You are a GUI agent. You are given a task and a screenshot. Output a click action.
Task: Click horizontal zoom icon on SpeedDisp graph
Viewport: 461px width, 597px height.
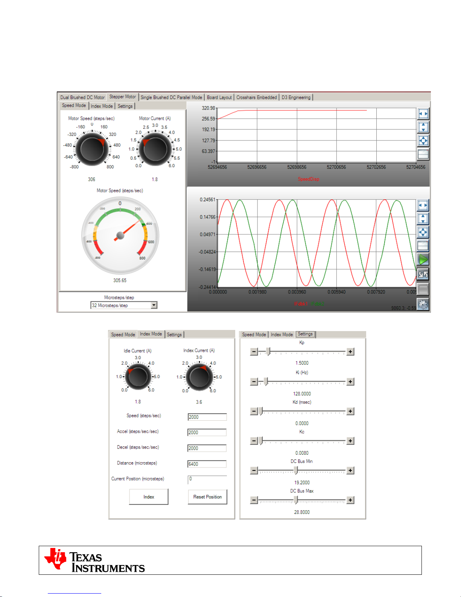423,113
